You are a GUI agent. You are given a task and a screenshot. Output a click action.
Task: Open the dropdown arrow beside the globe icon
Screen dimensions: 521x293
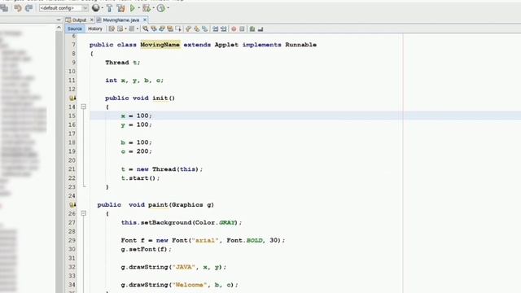click(102, 8)
